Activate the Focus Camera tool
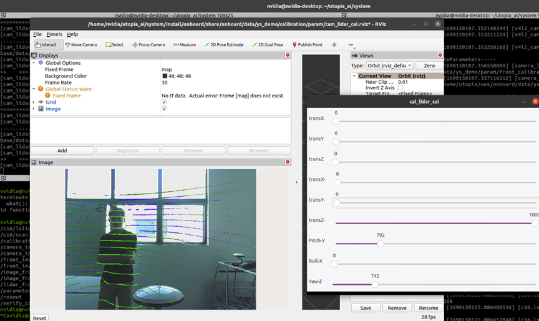 click(149, 45)
